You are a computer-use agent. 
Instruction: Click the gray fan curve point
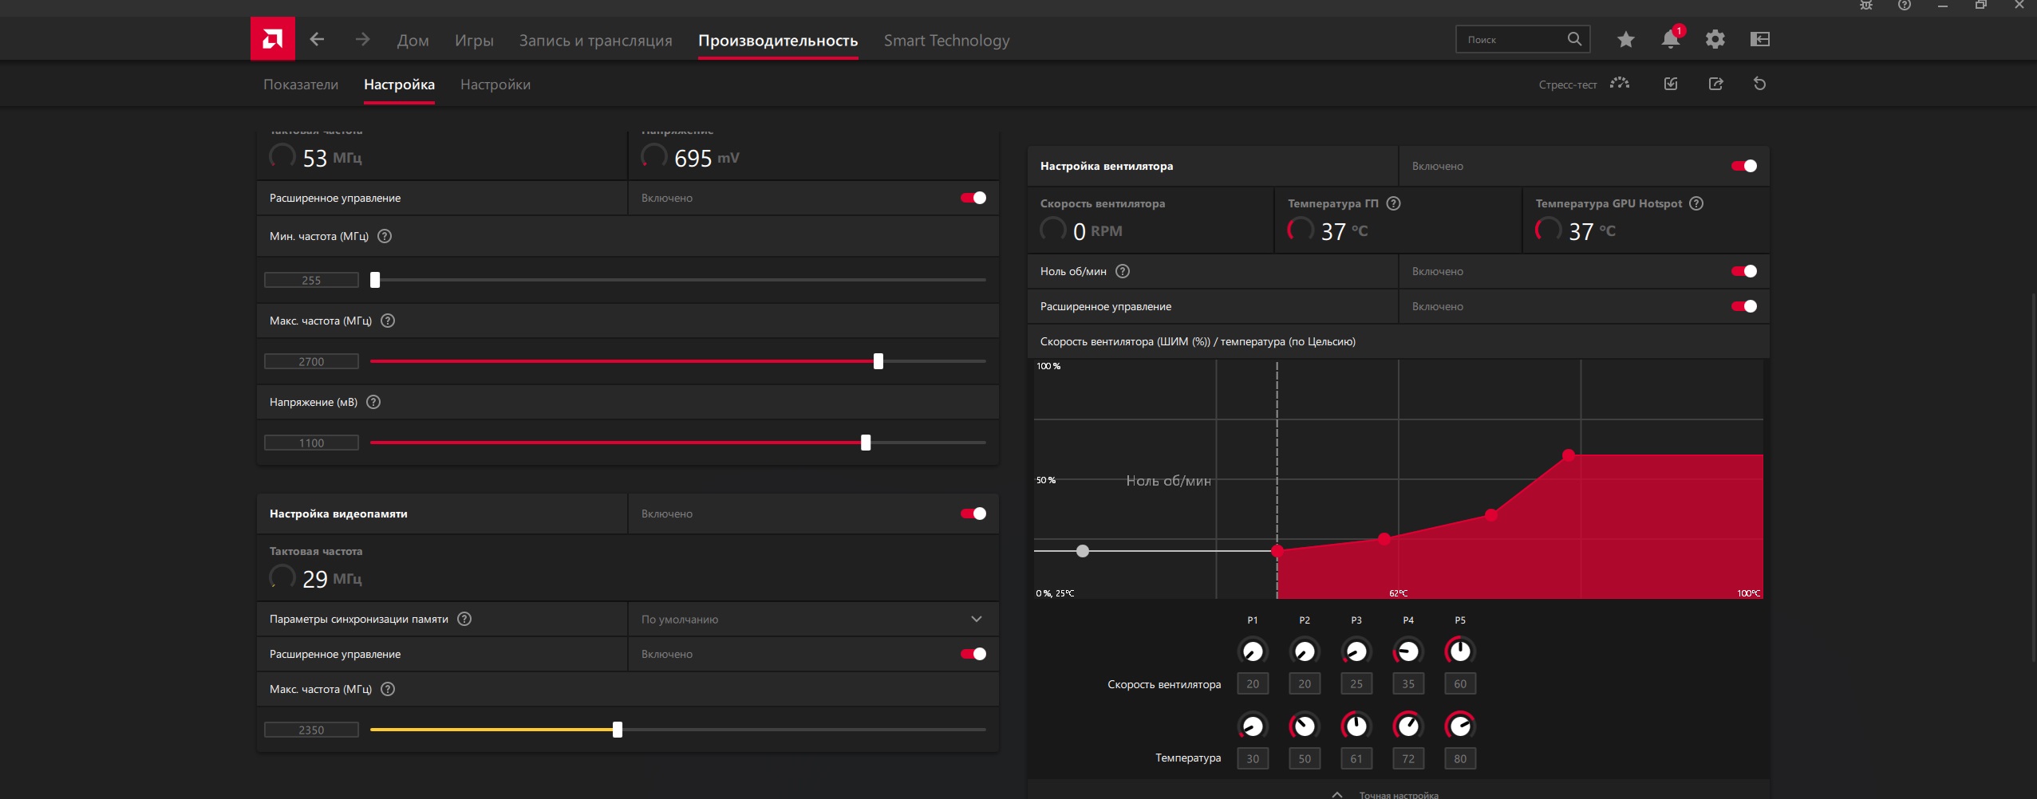coord(1083,551)
